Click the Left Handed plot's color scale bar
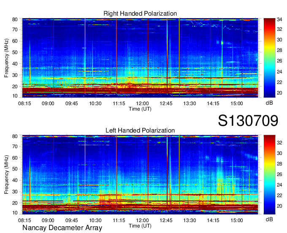 [269, 175]
